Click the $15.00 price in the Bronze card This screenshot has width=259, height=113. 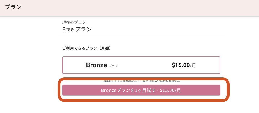[x=181, y=65]
